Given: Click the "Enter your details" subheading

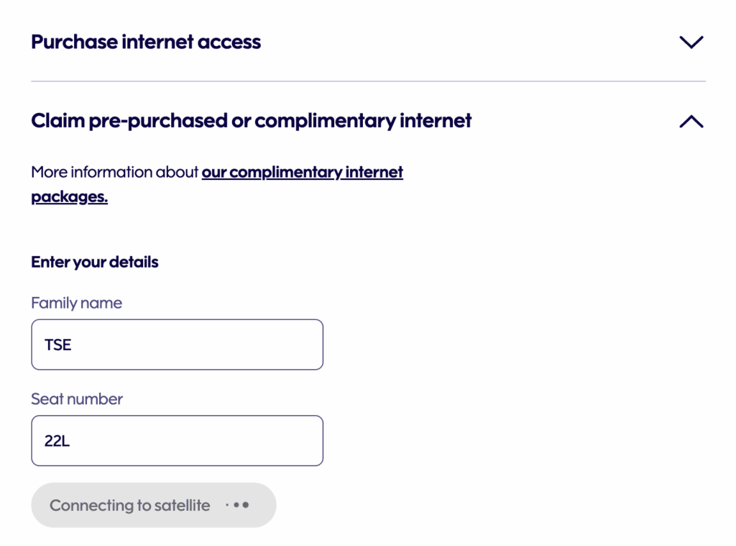Looking at the screenshot, I should pyautogui.click(x=94, y=262).
